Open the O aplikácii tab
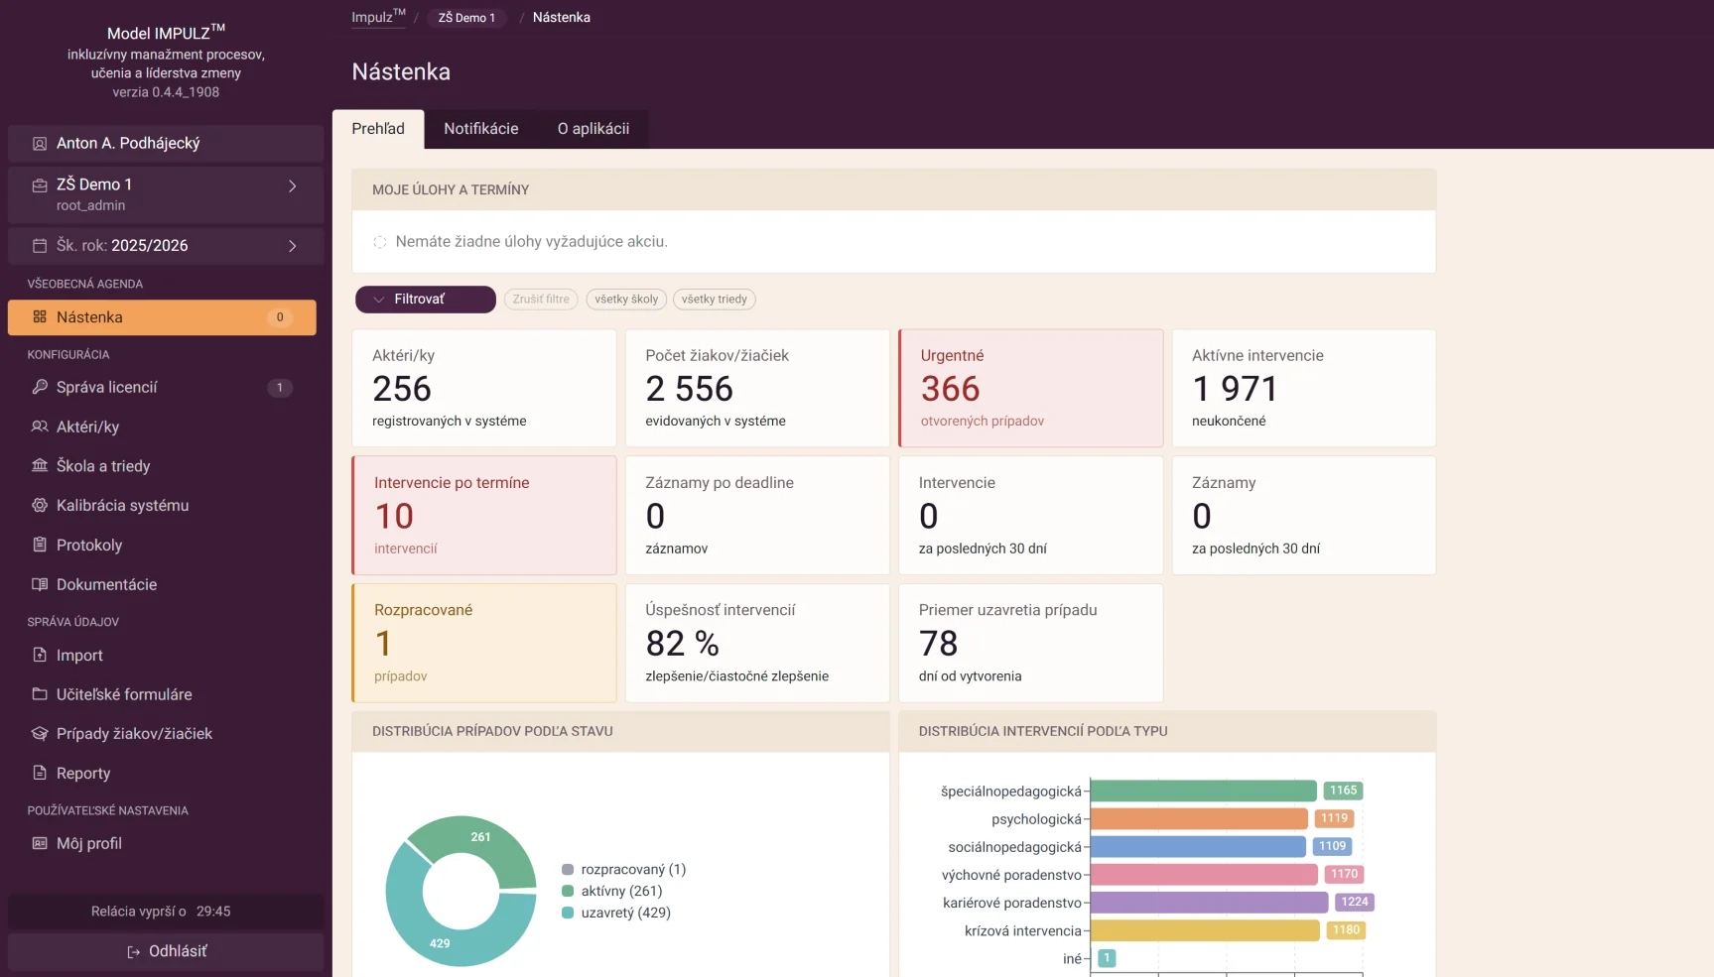The width and height of the screenshot is (1714, 977). click(593, 129)
